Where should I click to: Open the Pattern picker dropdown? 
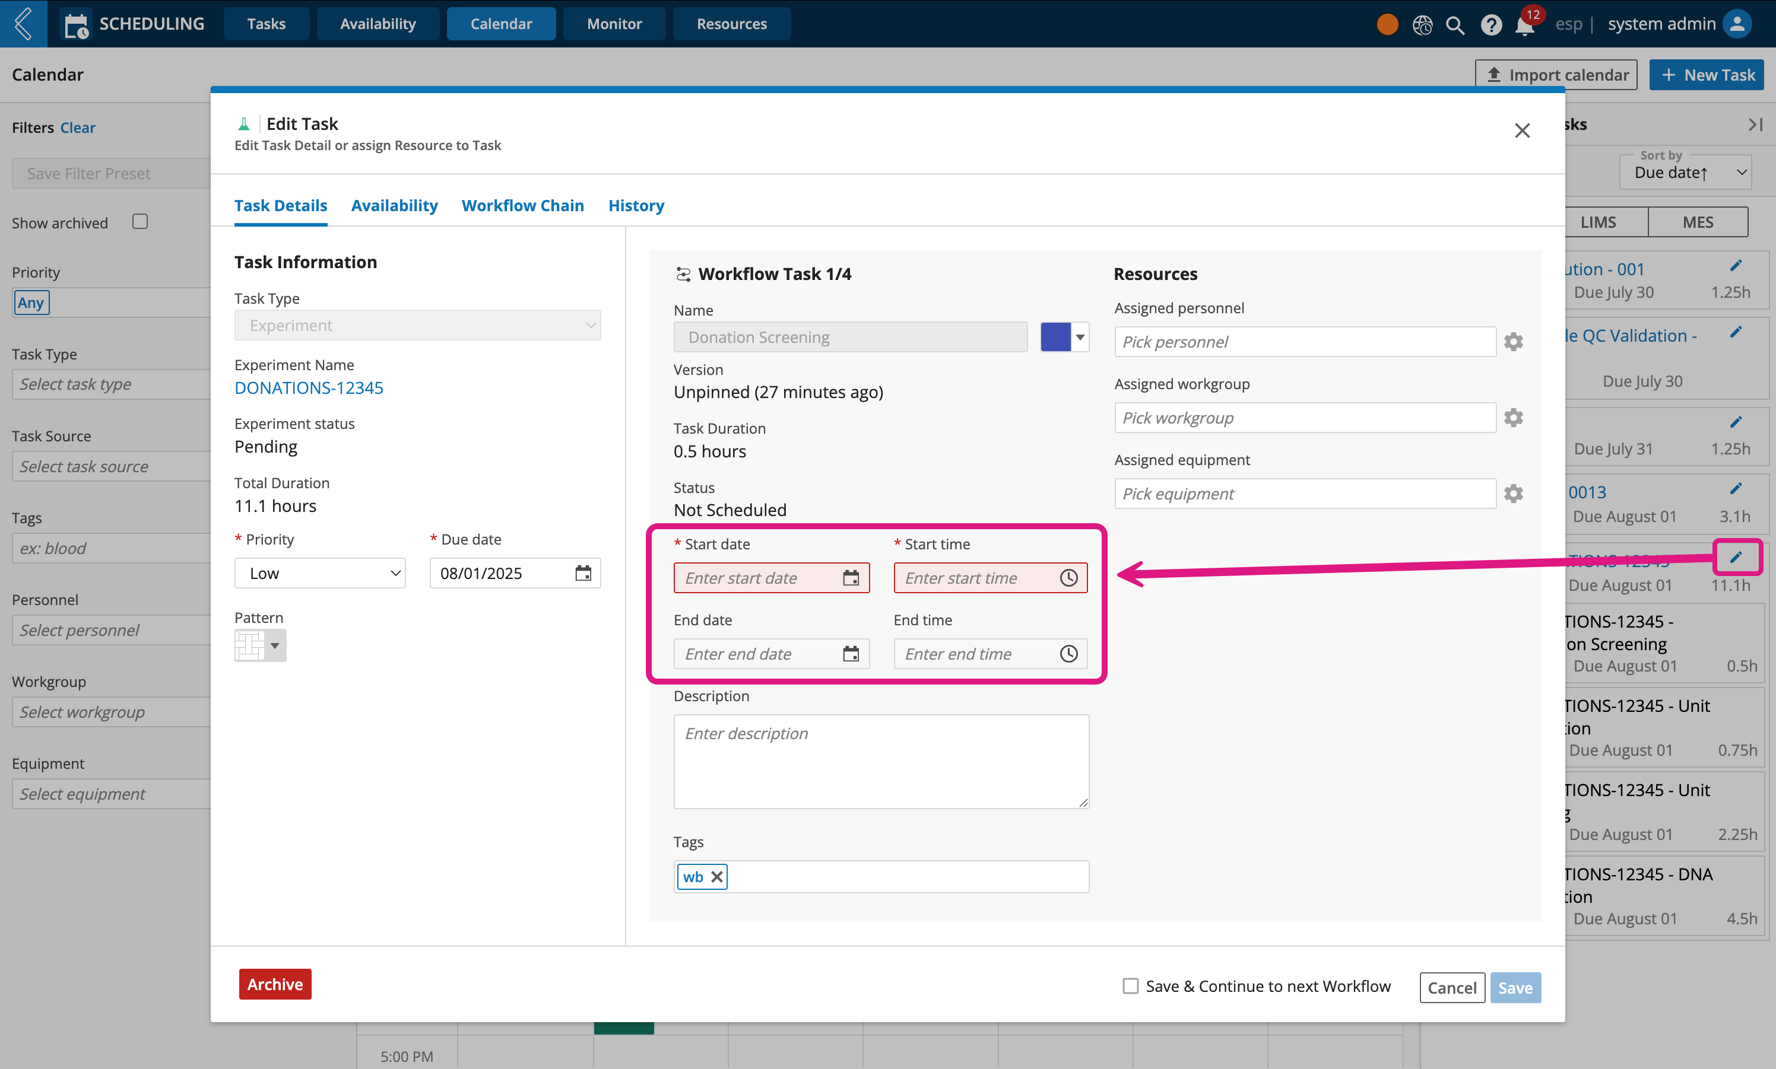[275, 645]
